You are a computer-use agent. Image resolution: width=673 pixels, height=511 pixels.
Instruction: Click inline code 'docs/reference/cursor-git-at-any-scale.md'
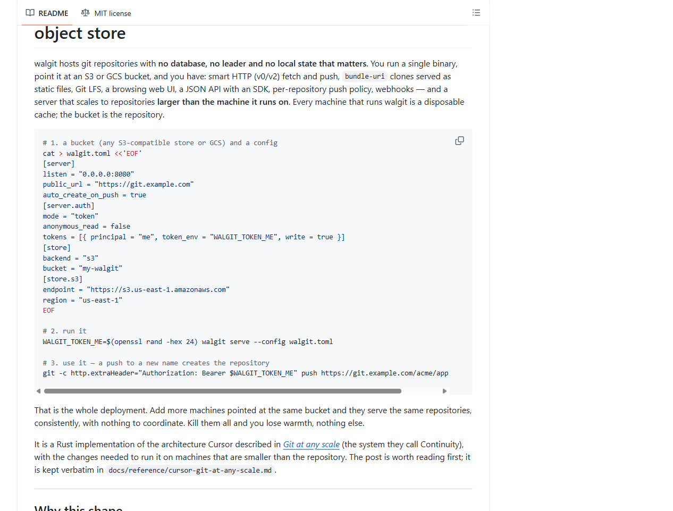click(x=190, y=470)
